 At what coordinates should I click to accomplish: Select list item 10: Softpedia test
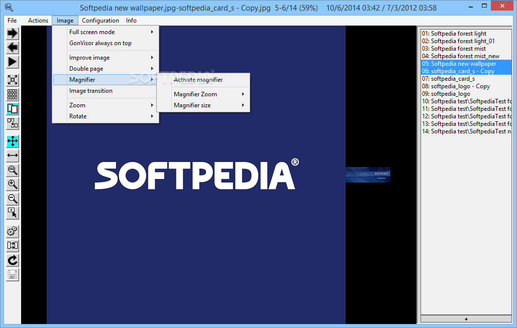(x=466, y=101)
